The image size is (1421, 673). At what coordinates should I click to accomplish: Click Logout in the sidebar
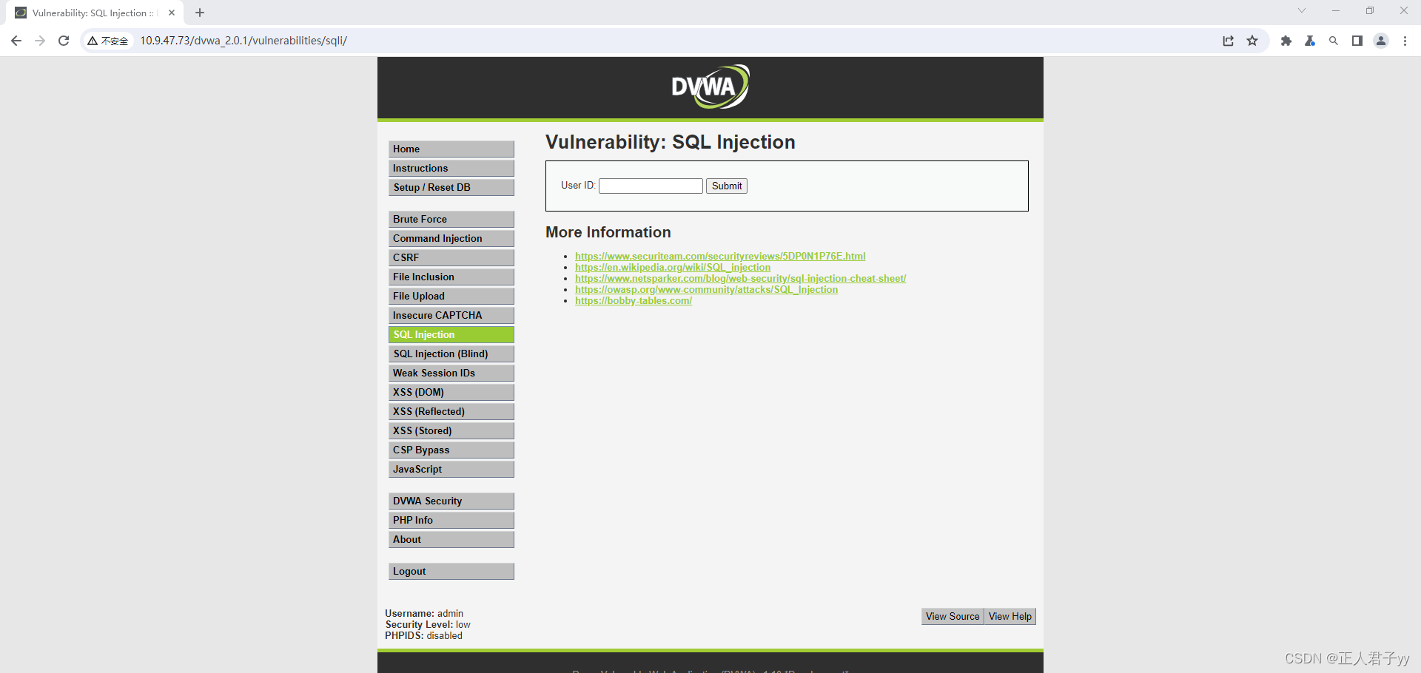451,571
